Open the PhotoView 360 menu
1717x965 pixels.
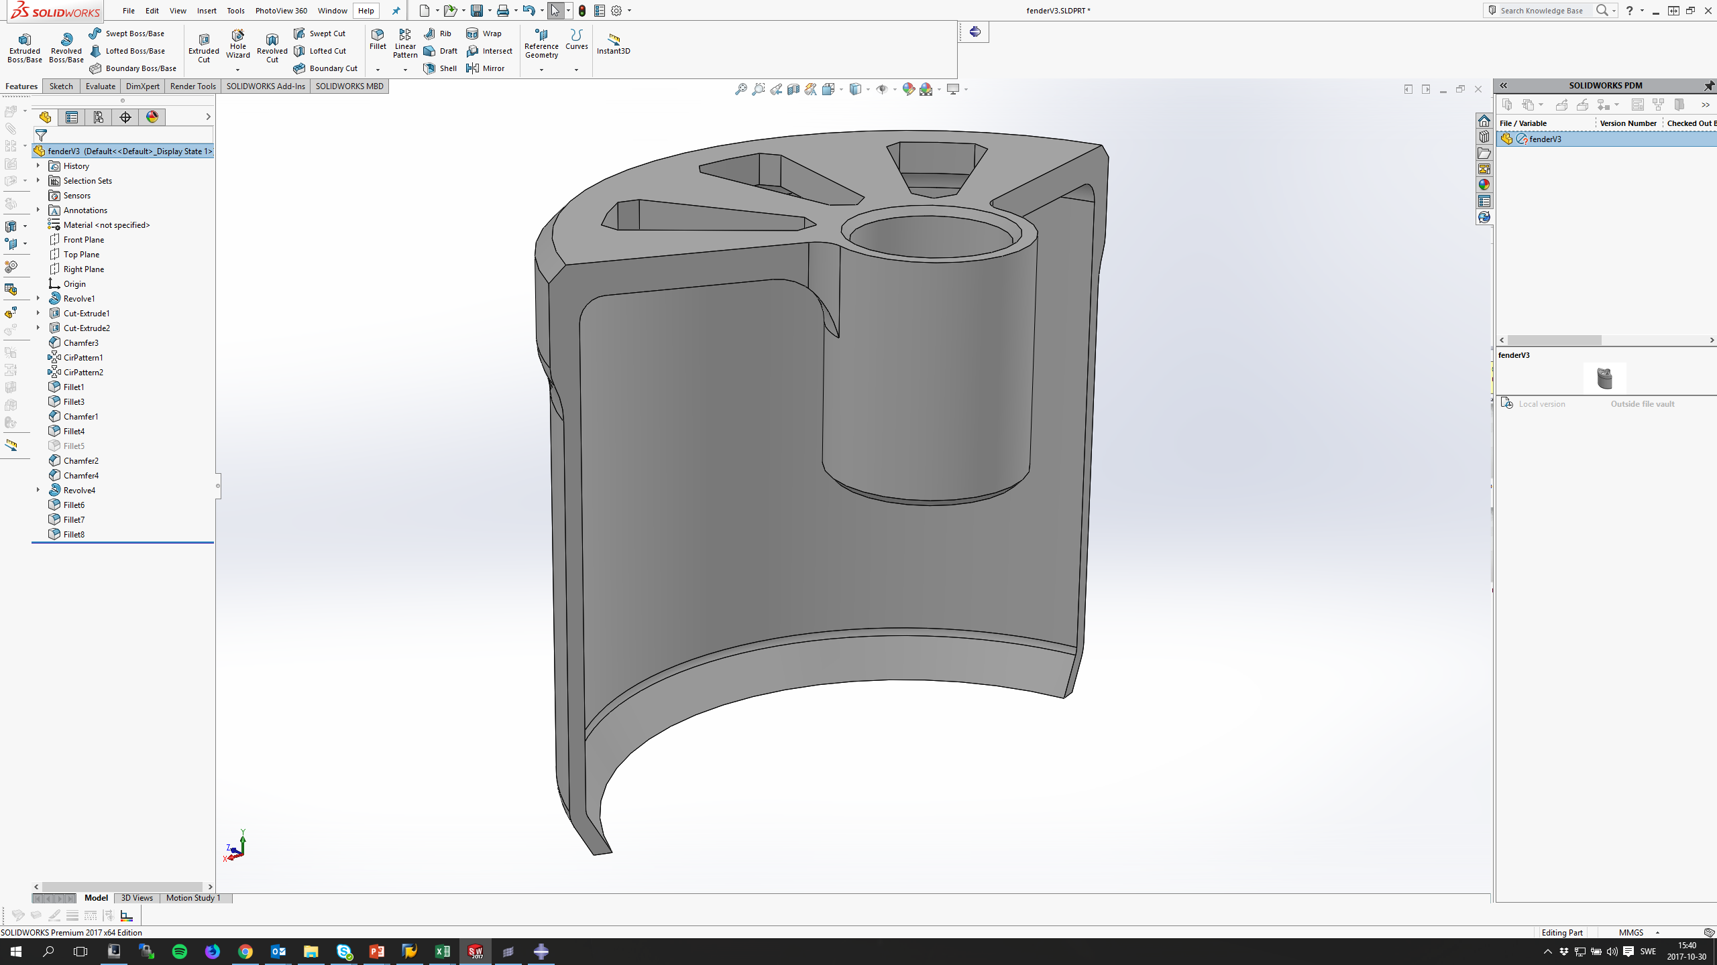[281, 11]
